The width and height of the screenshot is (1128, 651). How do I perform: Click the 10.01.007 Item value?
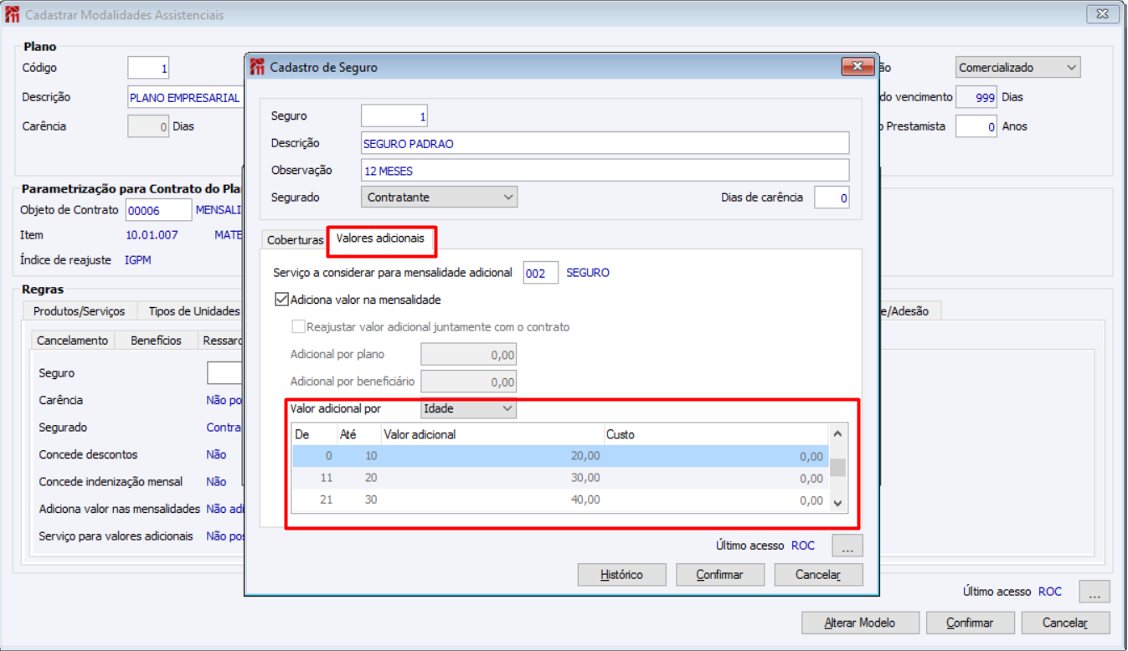click(152, 235)
